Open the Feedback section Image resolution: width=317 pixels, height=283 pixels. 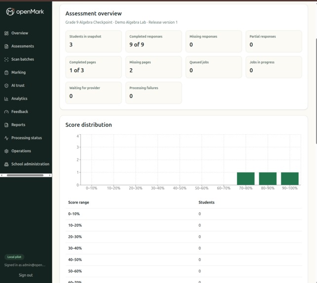coord(20,112)
